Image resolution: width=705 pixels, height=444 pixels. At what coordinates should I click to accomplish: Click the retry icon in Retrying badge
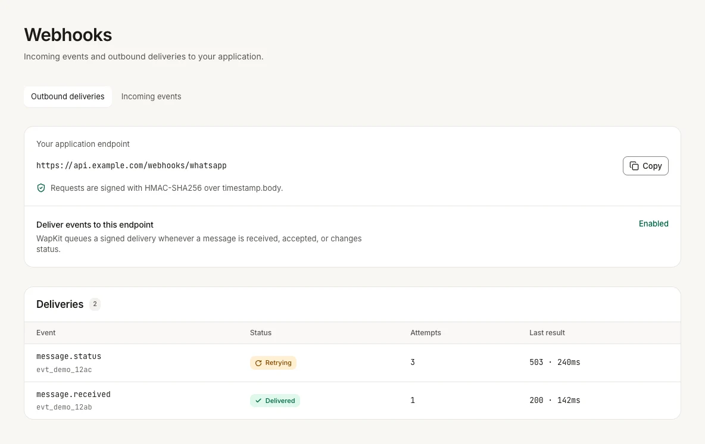click(x=258, y=363)
